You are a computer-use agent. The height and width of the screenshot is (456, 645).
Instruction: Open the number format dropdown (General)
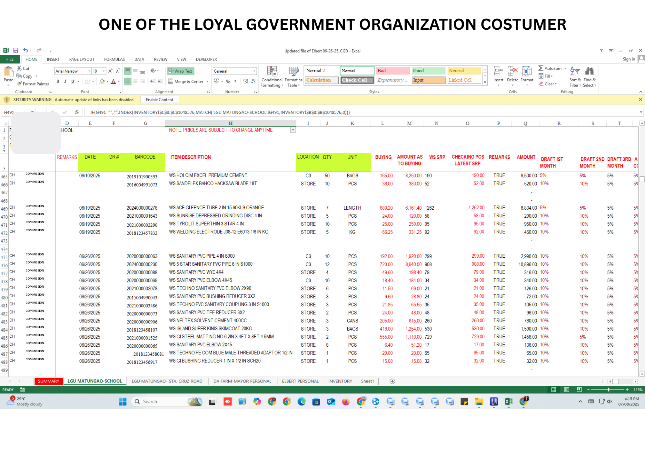click(x=254, y=71)
